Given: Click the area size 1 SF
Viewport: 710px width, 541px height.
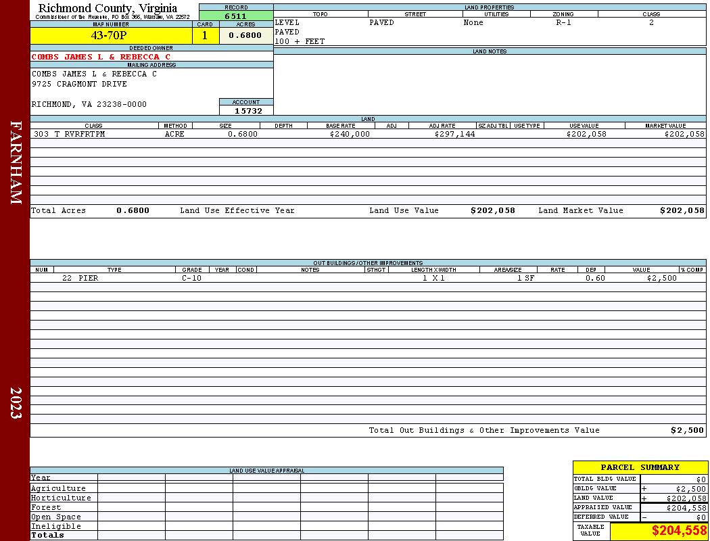Looking at the screenshot, I should pos(525,278).
